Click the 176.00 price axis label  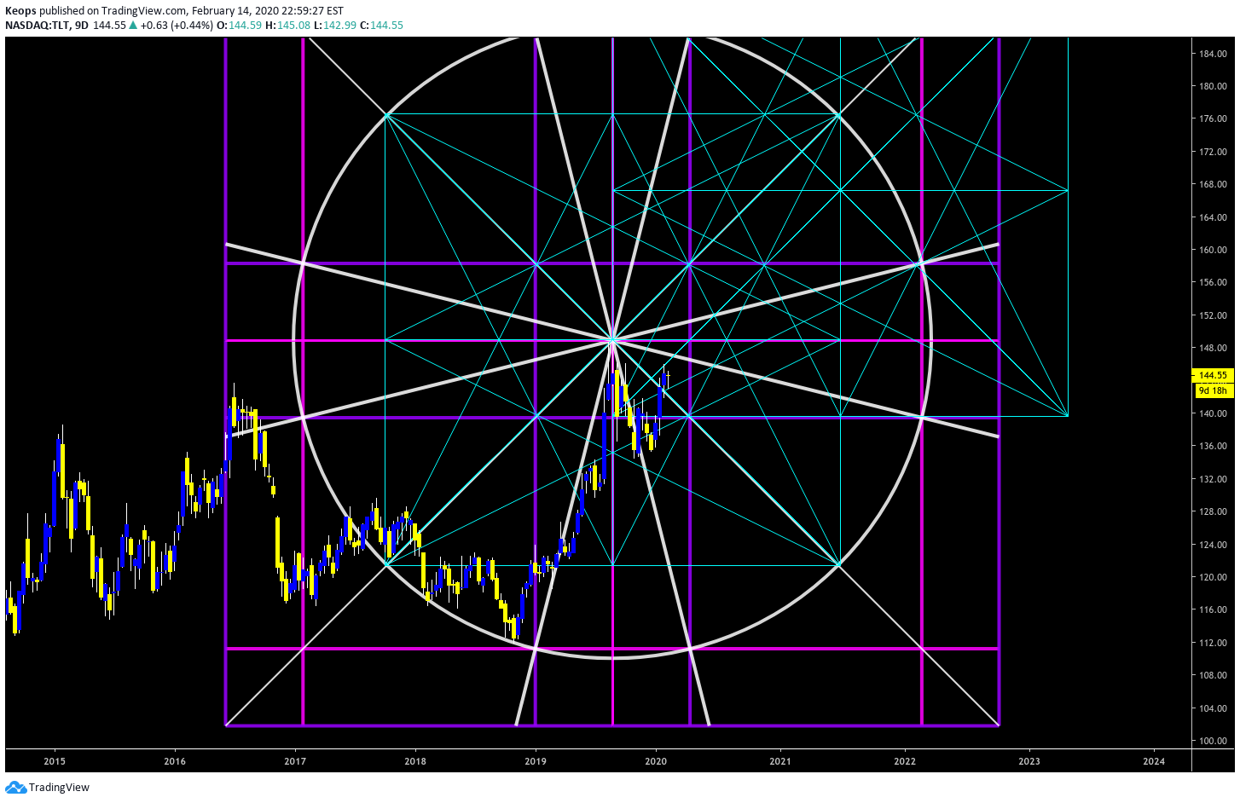tap(1213, 119)
